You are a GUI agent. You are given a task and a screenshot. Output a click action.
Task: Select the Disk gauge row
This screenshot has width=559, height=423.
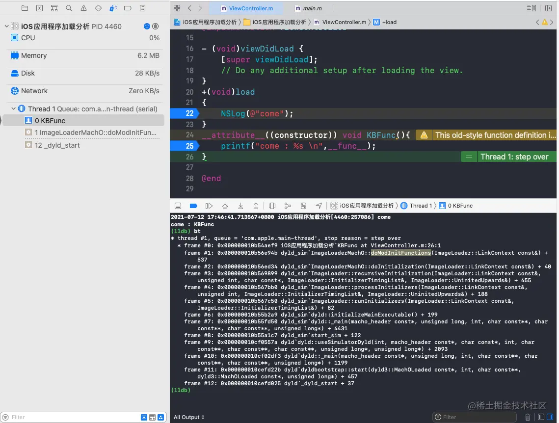[x=85, y=73]
